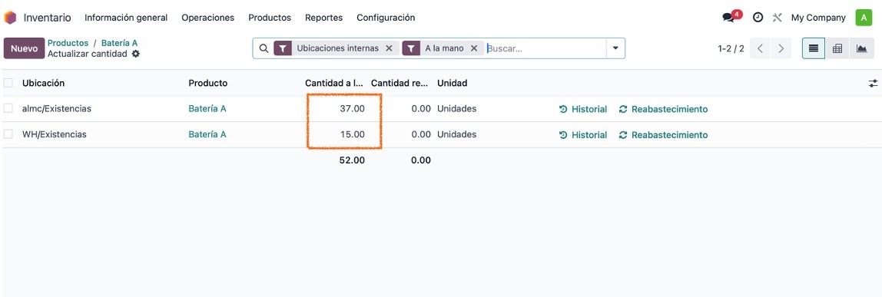
Task: Click in the Buscar search field
Action: (545, 48)
